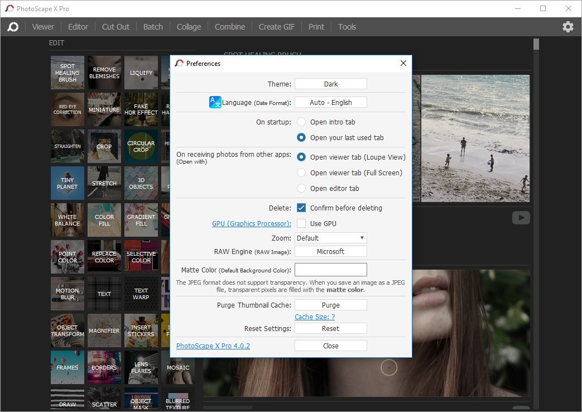The image size is (582, 412).
Task: Click the language translation icon
Action: [215, 102]
